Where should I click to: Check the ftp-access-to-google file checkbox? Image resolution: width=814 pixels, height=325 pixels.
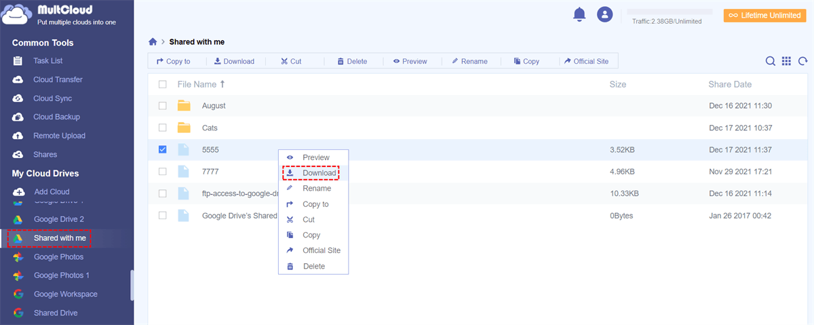coord(162,193)
